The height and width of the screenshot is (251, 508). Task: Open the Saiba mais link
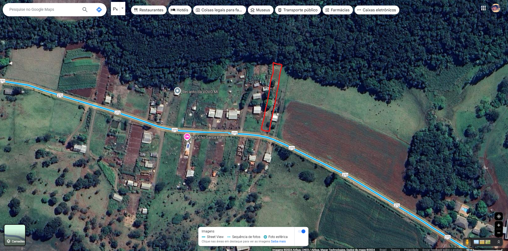pyautogui.click(x=278, y=241)
